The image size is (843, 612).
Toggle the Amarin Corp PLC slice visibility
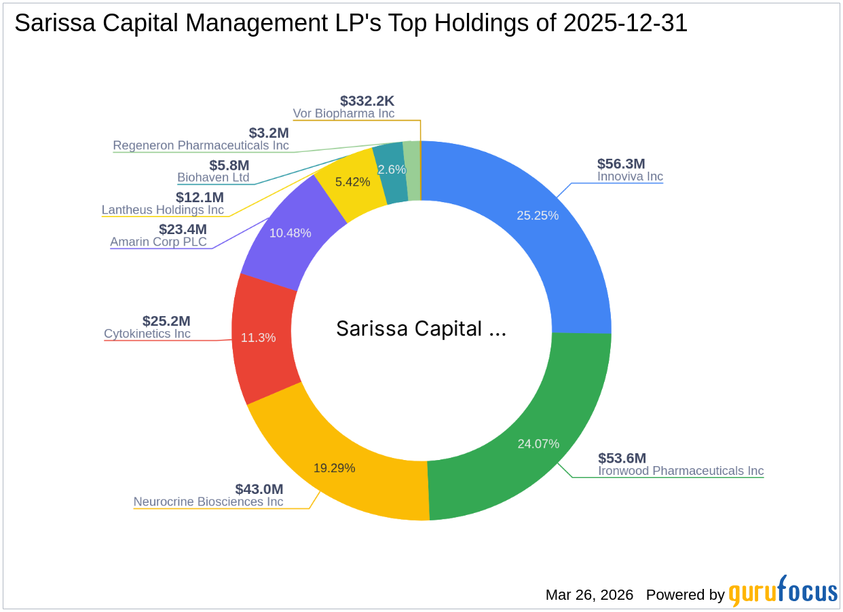[159, 242]
